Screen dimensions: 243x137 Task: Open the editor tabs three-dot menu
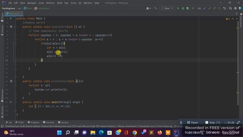coord(237,14)
